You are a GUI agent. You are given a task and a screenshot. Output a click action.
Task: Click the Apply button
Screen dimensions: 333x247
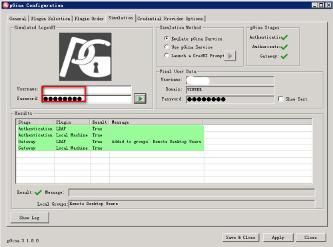pyautogui.click(x=278, y=238)
